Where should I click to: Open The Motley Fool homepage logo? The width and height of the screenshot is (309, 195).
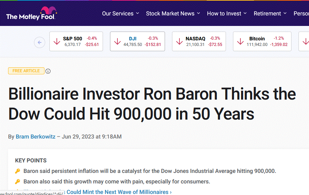(32, 13)
